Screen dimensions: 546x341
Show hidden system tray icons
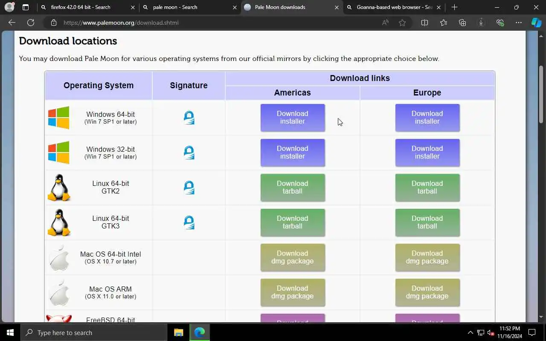[x=470, y=332]
